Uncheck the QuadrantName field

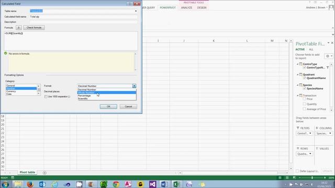pos(305,78)
